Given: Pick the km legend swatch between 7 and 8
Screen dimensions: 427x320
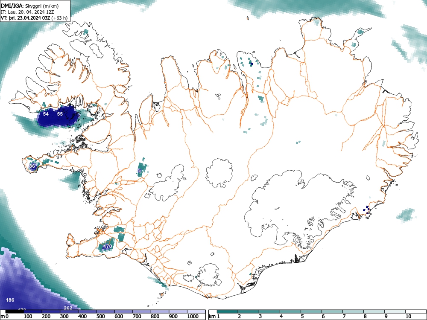Looking at the screenshot, I should coord(353,311).
